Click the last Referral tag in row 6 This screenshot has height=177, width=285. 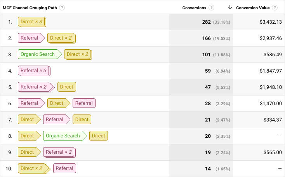pos(84,103)
